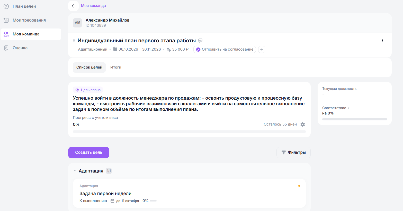This screenshot has width=403, height=211.
Task: Click the calendar icon beside plan dates
Action: coord(115,49)
